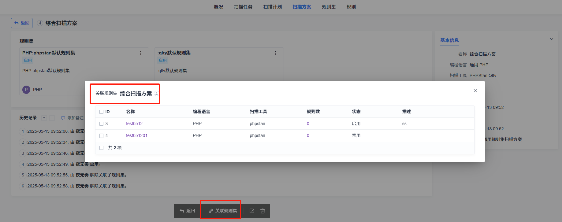Open the 规则集 navigation tab
Viewport: 562px width, 222px height.
[329, 7]
